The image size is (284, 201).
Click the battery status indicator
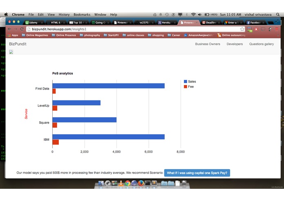[211, 14]
